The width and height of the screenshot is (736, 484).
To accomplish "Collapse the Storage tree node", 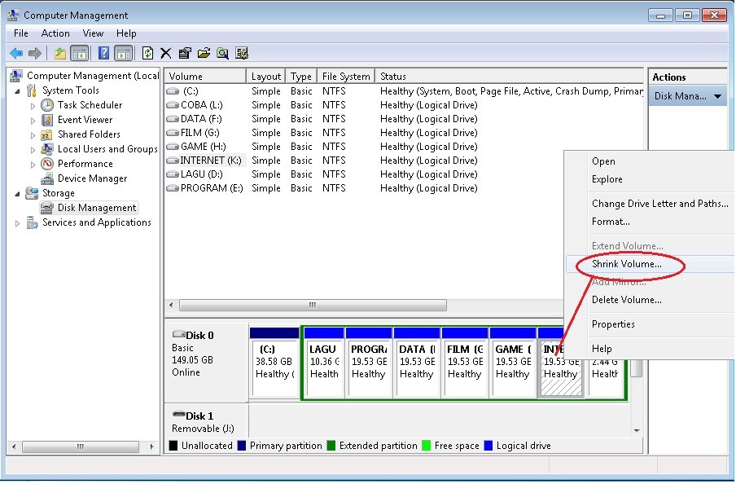I will click(17, 194).
